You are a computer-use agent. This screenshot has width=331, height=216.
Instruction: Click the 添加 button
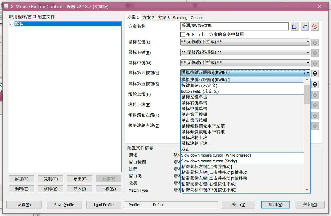[x=21, y=179]
